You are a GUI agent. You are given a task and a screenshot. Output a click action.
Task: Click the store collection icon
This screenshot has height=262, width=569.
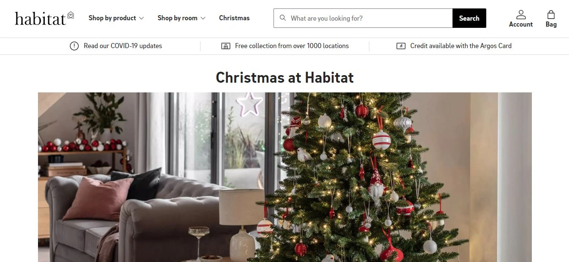point(226,46)
